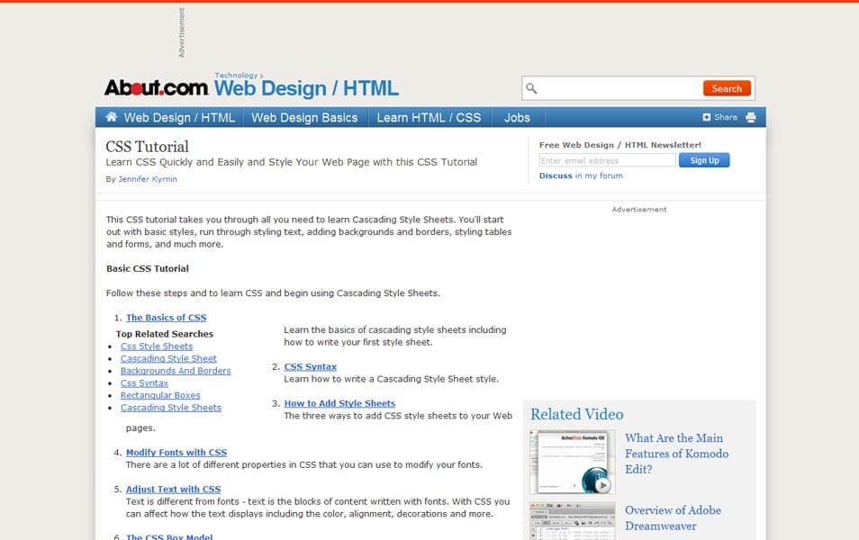This screenshot has height=540, width=859.
Task: Click the magnifying glass search icon
Action: pos(531,88)
